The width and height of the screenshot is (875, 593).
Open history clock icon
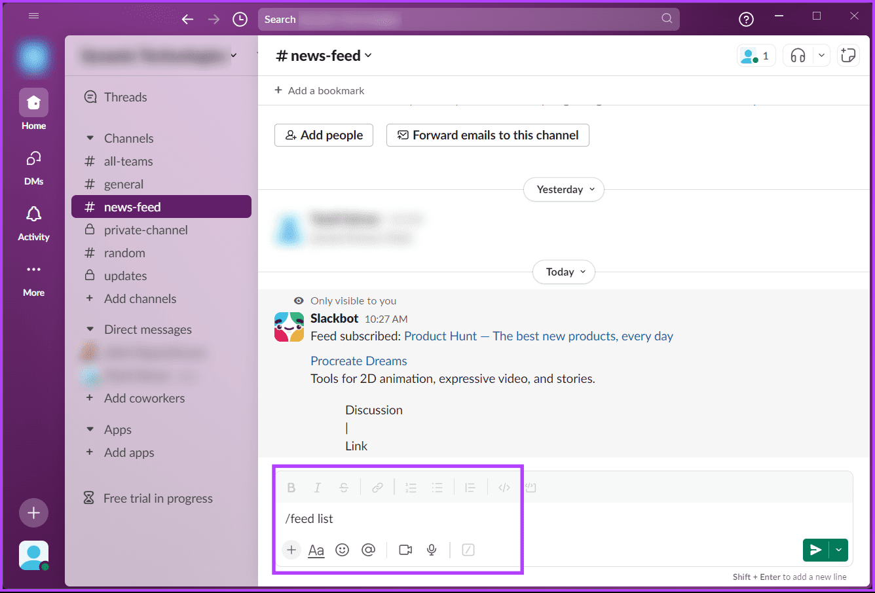[240, 20]
